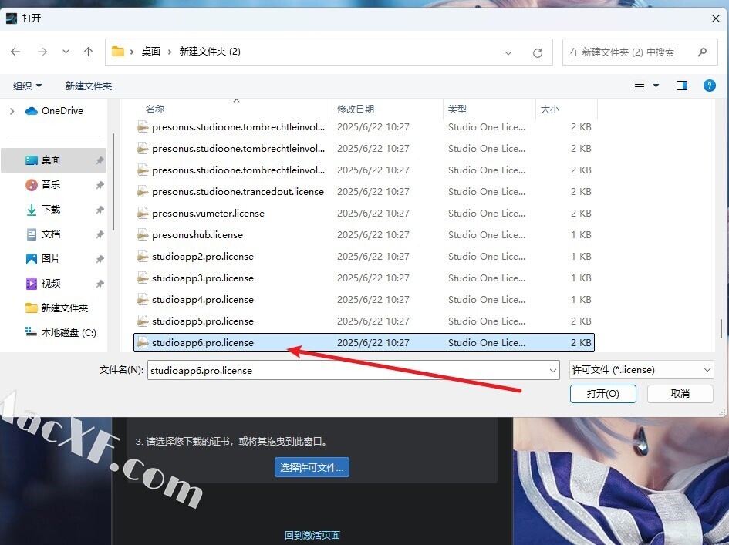Go back using the back arrow
729x545 pixels.
tap(15, 52)
